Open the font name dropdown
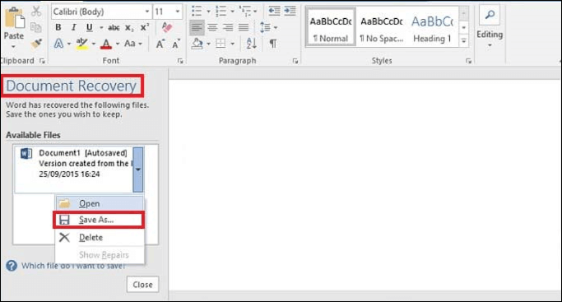The image size is (562, 302). pos(146,12)
